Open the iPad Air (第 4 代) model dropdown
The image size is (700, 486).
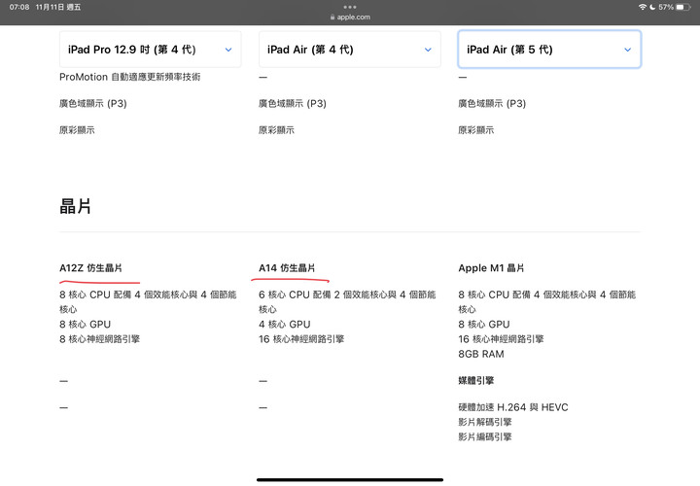click(350, 50)
